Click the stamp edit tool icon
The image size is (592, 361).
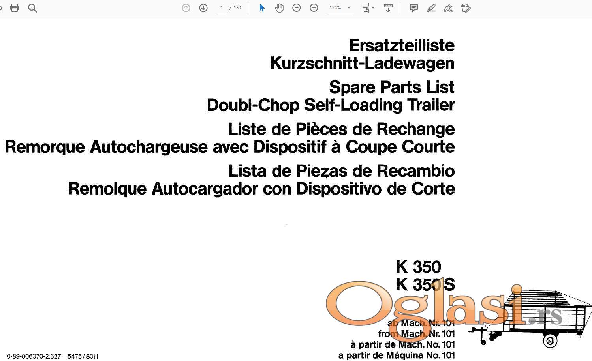click(x=466, y=8)
